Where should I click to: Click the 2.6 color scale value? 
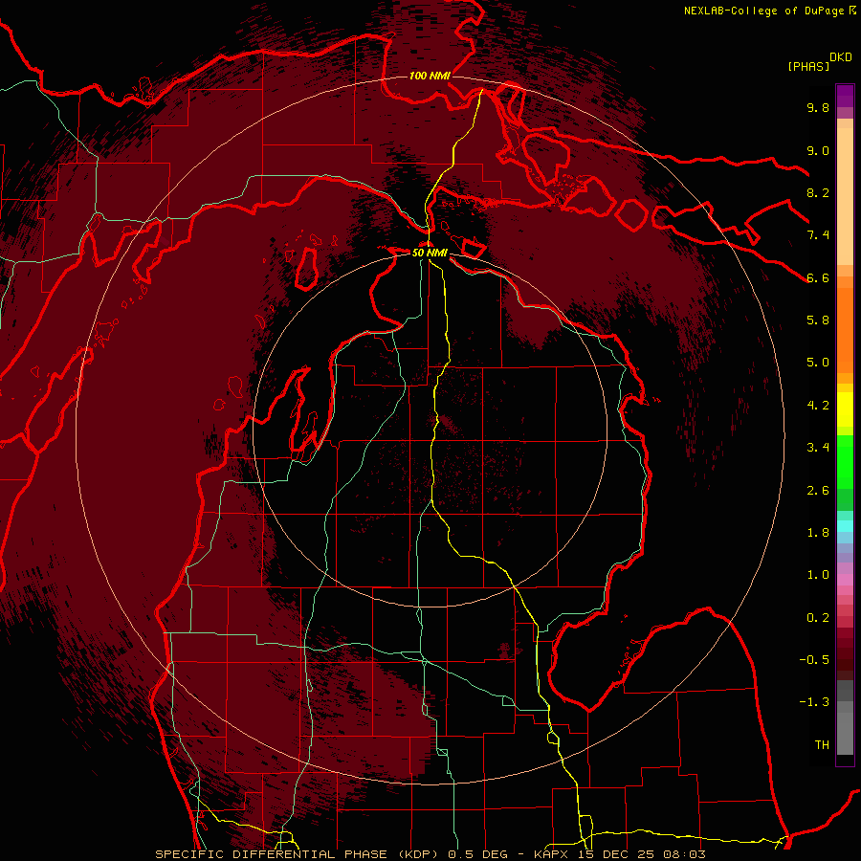pyautogui.click(x=818, y=490)
